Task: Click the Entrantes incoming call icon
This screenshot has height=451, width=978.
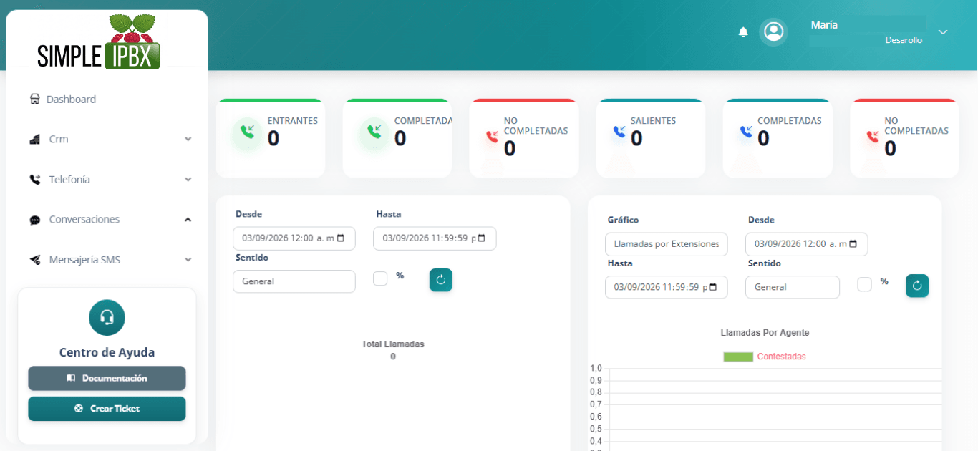Action: click(247, 132)
